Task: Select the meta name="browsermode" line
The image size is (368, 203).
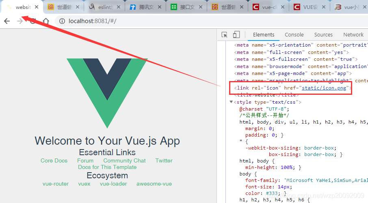Action: coord(301,66)
